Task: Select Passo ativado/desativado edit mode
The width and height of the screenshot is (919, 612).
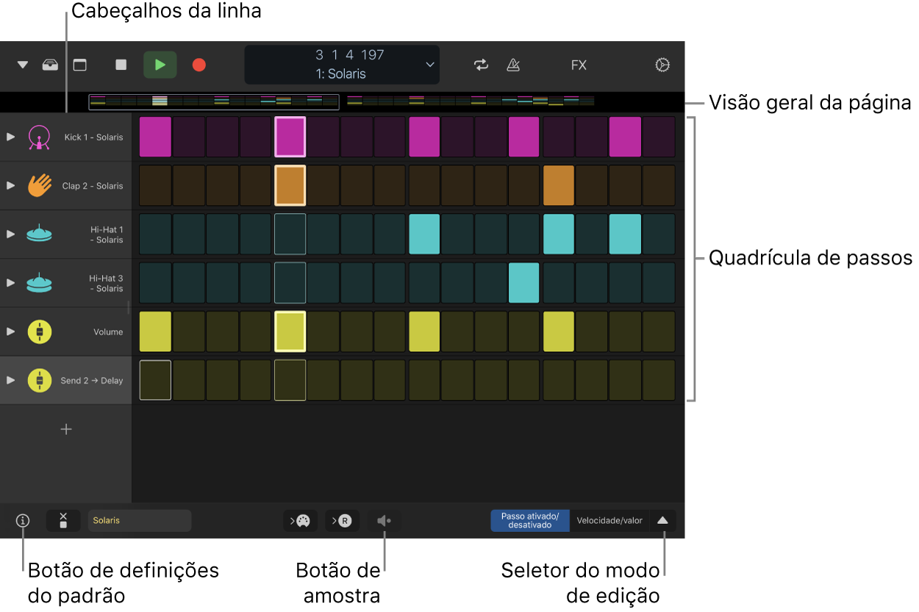Action: (529, 520)
